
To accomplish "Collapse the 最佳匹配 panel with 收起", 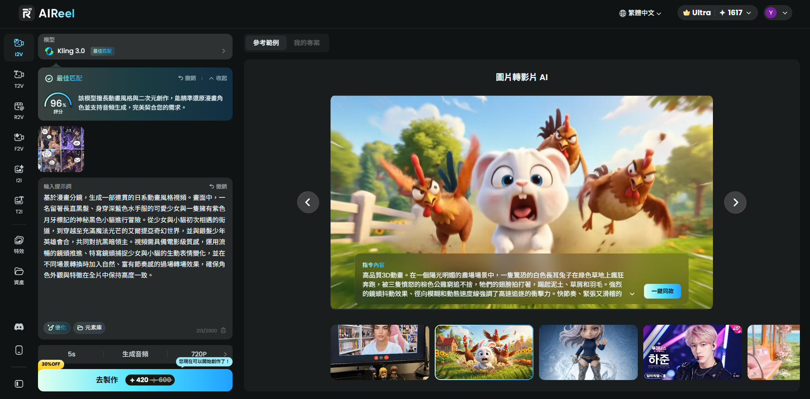I will click(218, 78).
